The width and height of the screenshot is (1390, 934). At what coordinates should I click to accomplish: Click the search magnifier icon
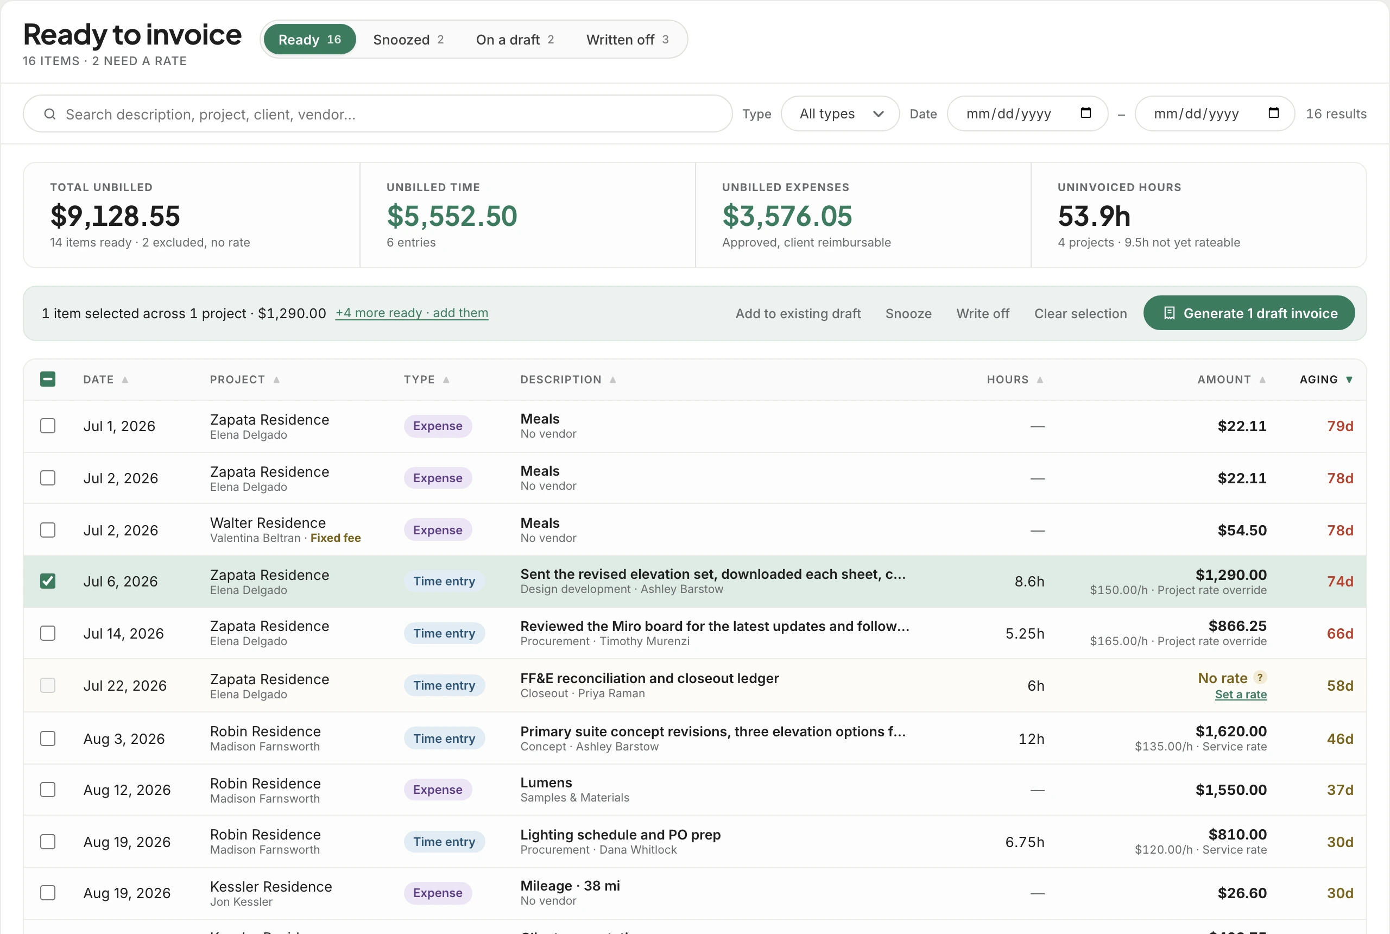[x=50, y=114]
